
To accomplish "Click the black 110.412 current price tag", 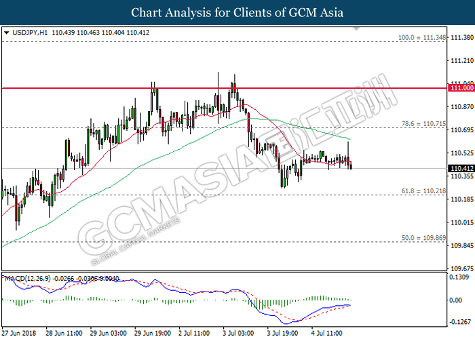I will [461, 167].
